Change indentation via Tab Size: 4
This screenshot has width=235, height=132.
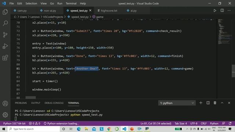[181, 124]
